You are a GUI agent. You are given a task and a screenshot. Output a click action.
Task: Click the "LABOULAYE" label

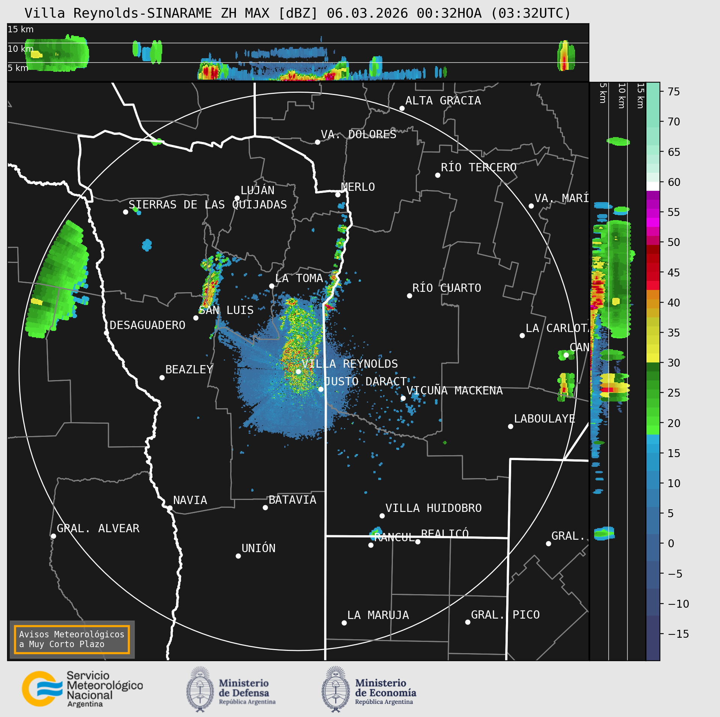[x=545, y=419]
